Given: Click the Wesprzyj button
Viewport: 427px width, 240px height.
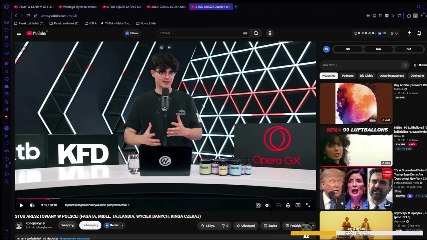Looking at the screenshot, I should (68, 225).
